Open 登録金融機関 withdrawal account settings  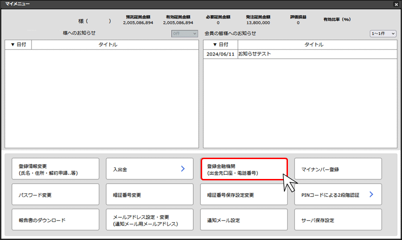pos(244,169)
